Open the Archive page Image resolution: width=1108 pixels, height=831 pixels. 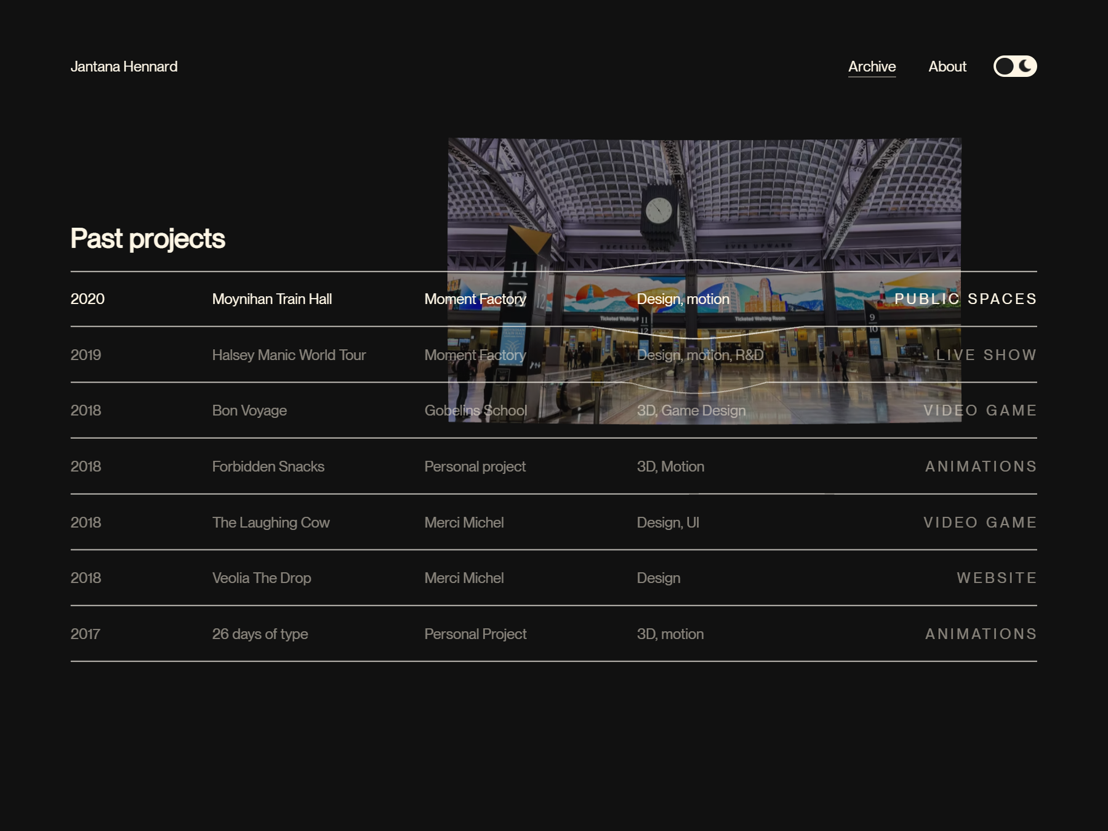tap(872, 66)
